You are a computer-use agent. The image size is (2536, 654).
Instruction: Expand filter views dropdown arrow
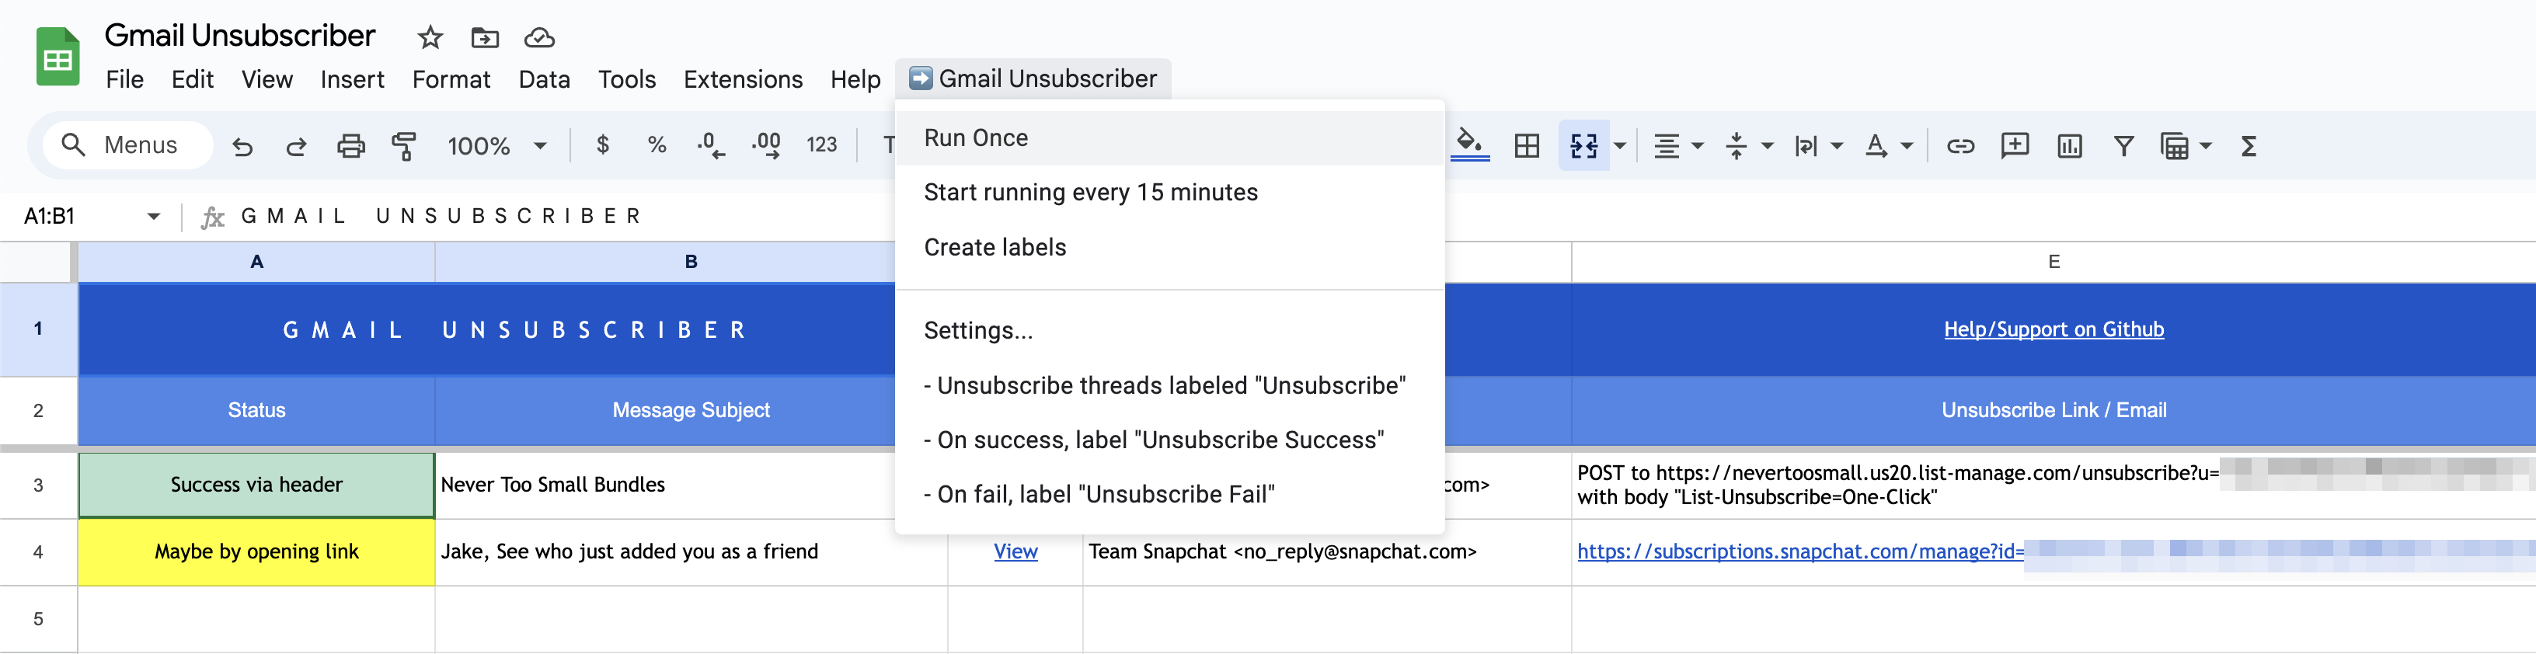pyautogui.click(x=2205, y=145)
